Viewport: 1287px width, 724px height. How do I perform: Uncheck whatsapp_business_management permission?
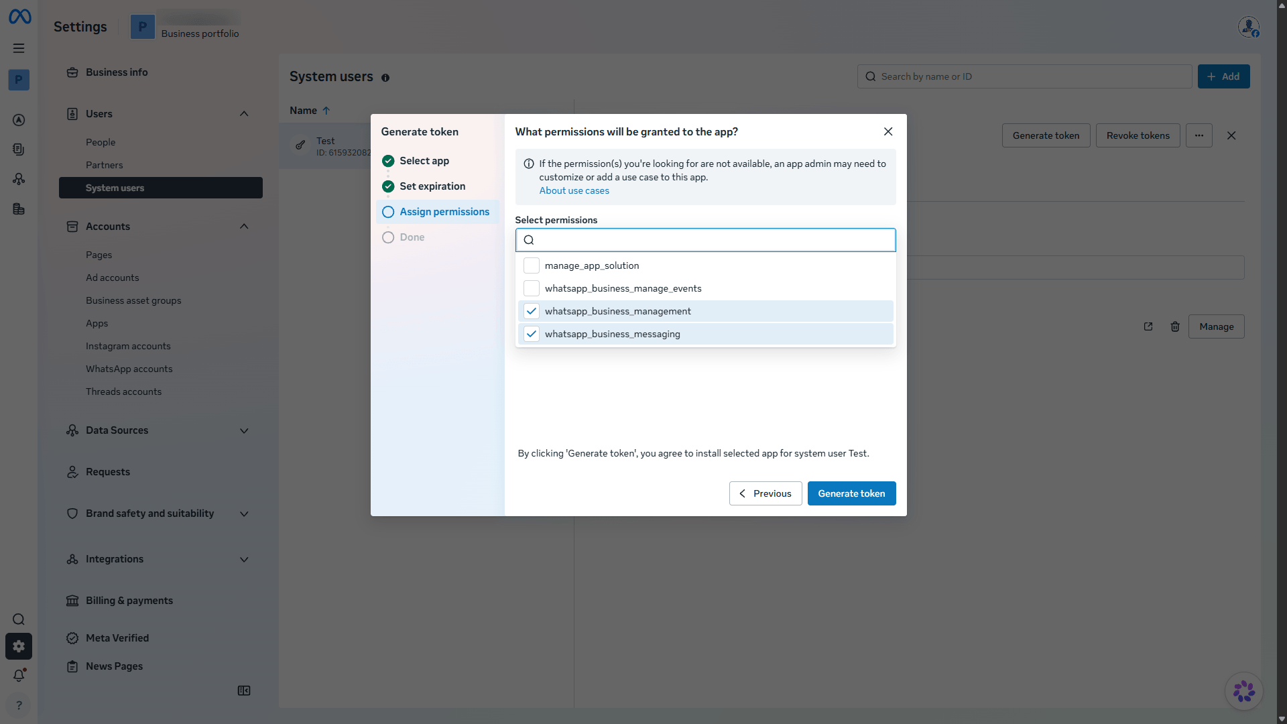[532, 311]
